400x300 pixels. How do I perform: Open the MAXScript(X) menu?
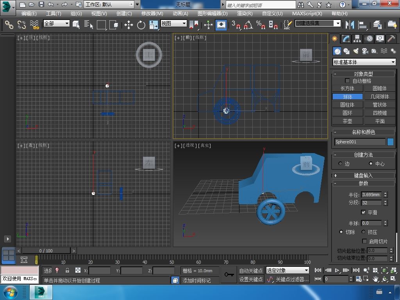[307, 14]
